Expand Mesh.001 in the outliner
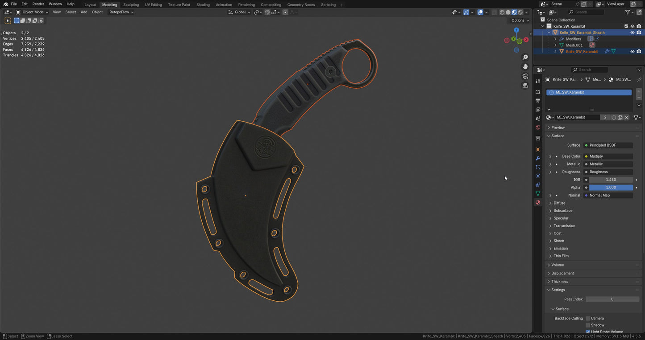645x340 pixels. (555, 45)
